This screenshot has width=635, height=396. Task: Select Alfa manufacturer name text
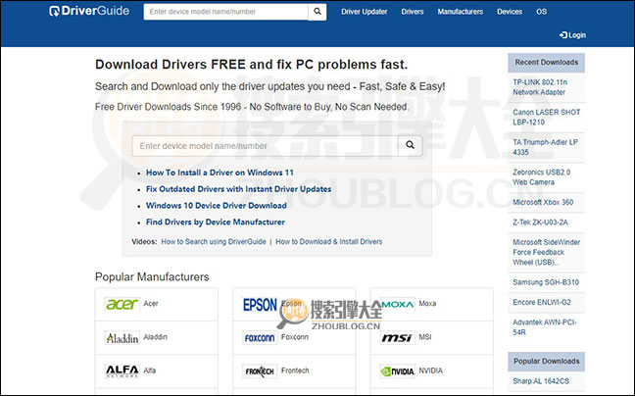(149, 371)
